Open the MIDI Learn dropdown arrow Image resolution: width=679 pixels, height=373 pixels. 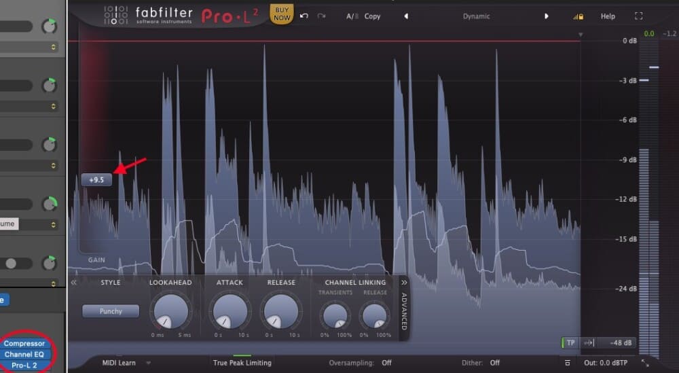(149, 363)
